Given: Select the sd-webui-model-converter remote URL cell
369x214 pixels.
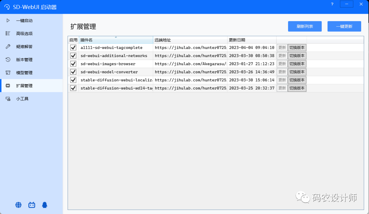Looking at the screenshot, I should (x=190, y=72).
